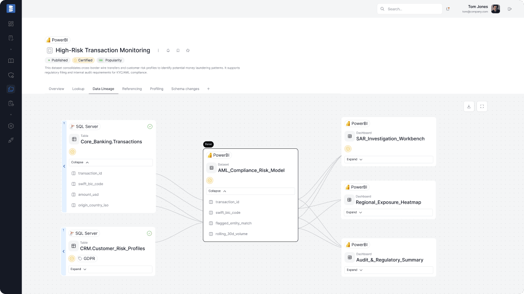
Task: Collapse the AML_Compliance_Risk_Model column list
Action: coord(217,191)
